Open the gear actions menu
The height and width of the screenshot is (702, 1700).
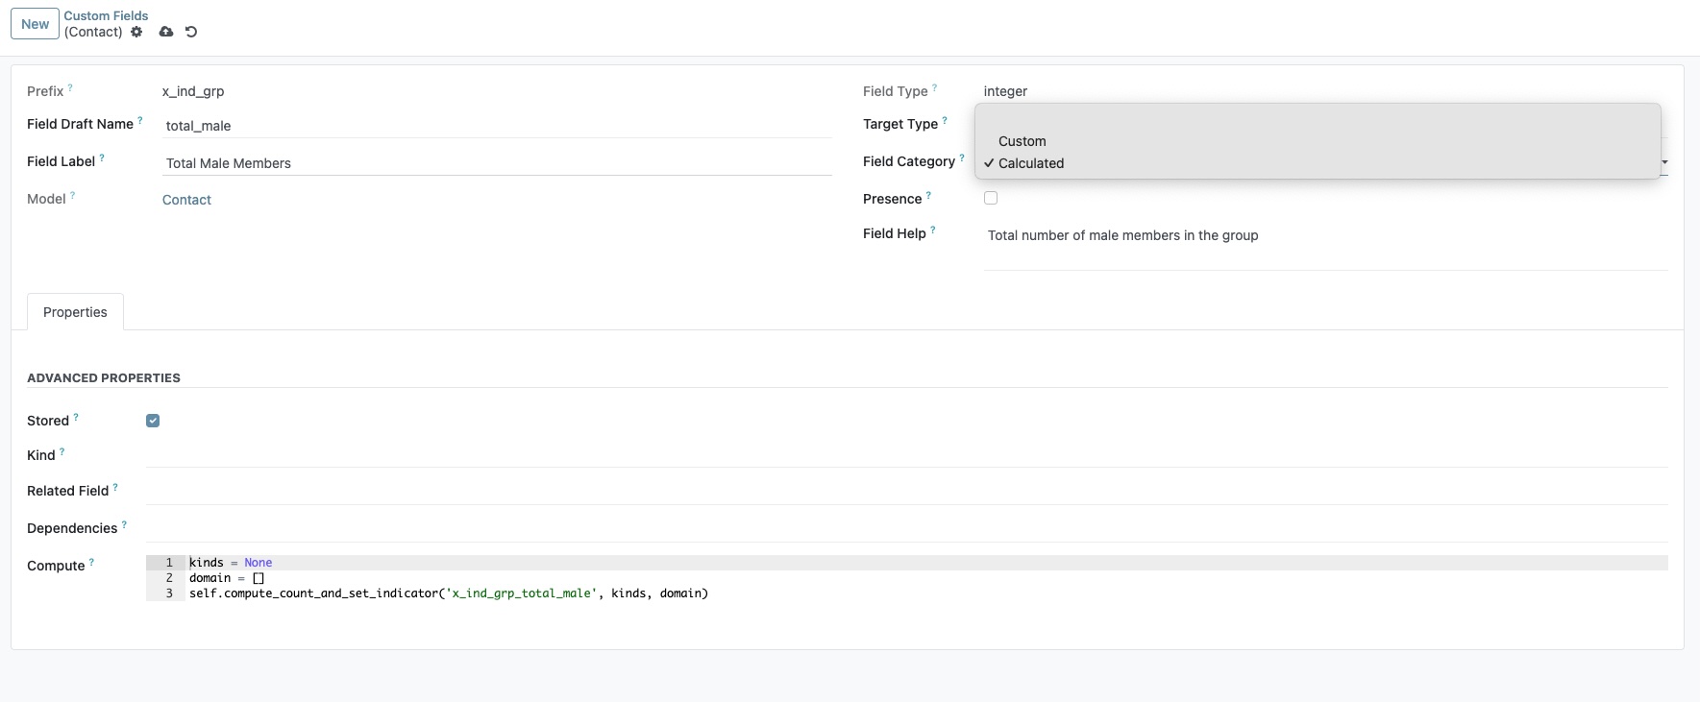point(136,32)
